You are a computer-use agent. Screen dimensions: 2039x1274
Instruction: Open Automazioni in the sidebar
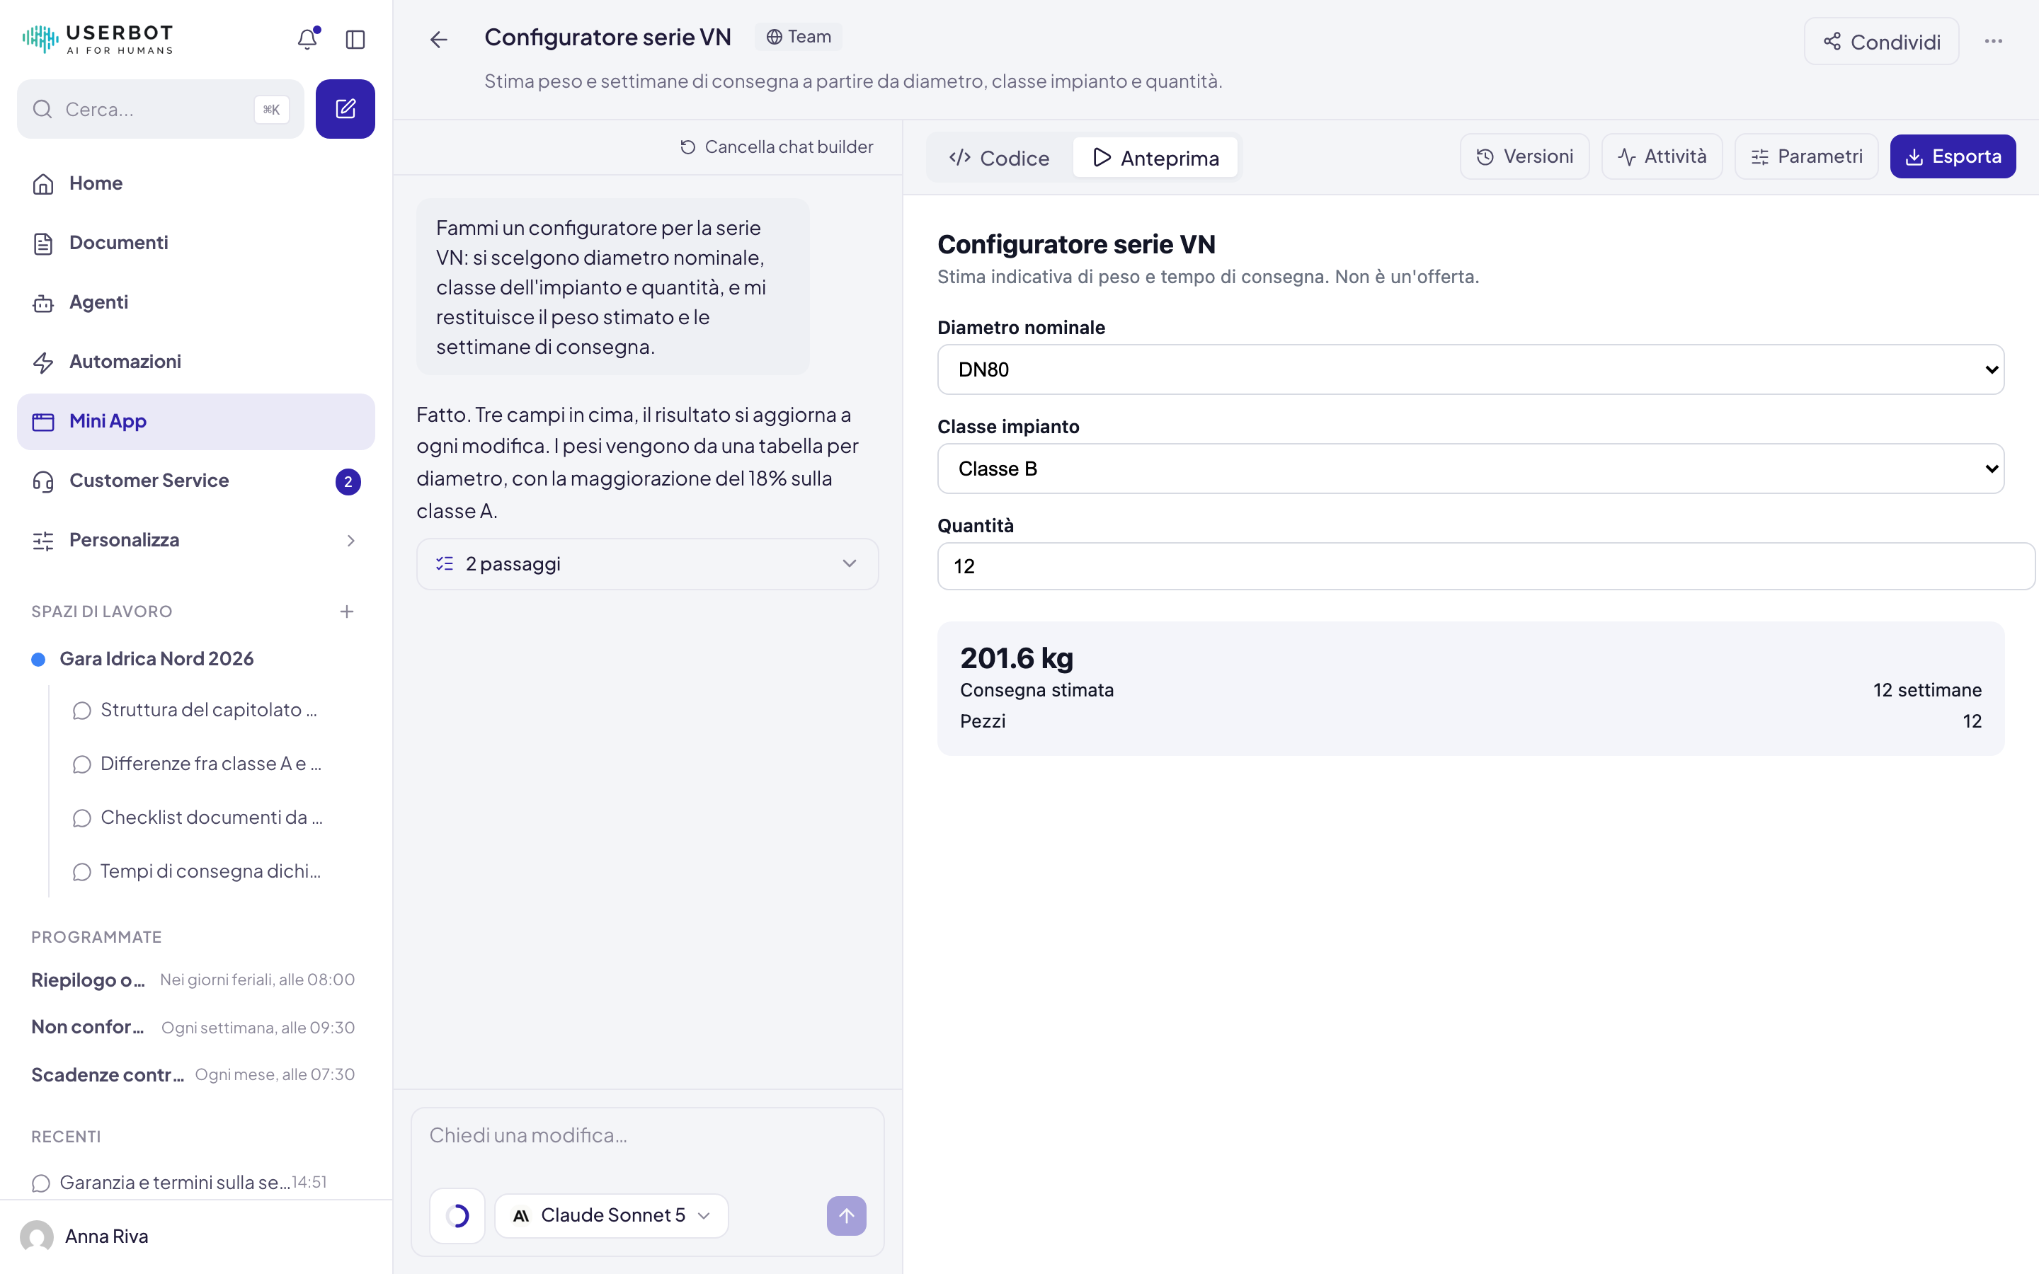pos(195,362)
